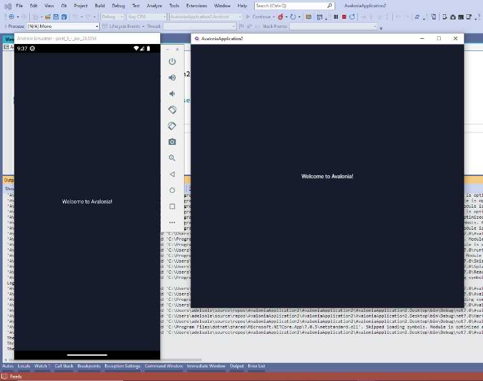This screenshot has height=381, width=483.
Task: Switch to the Watch 1 tab
Action: point(42,366)
